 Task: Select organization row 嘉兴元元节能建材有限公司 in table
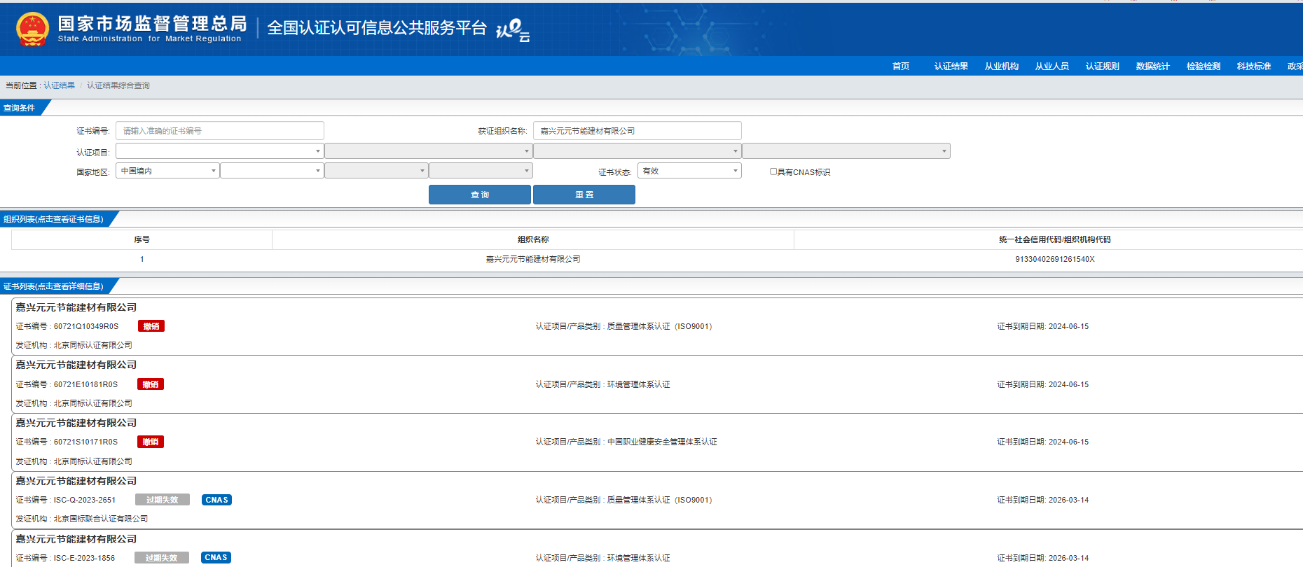pos(533,259)
